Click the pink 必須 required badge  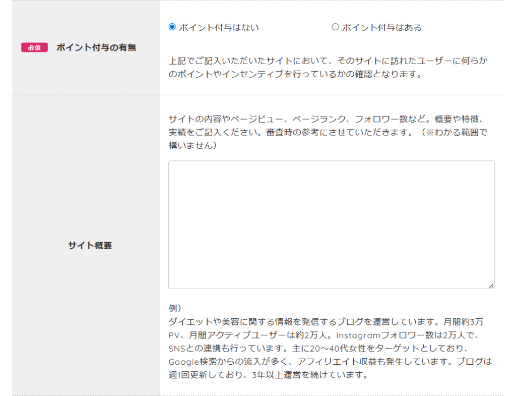(x=34, y=48)
